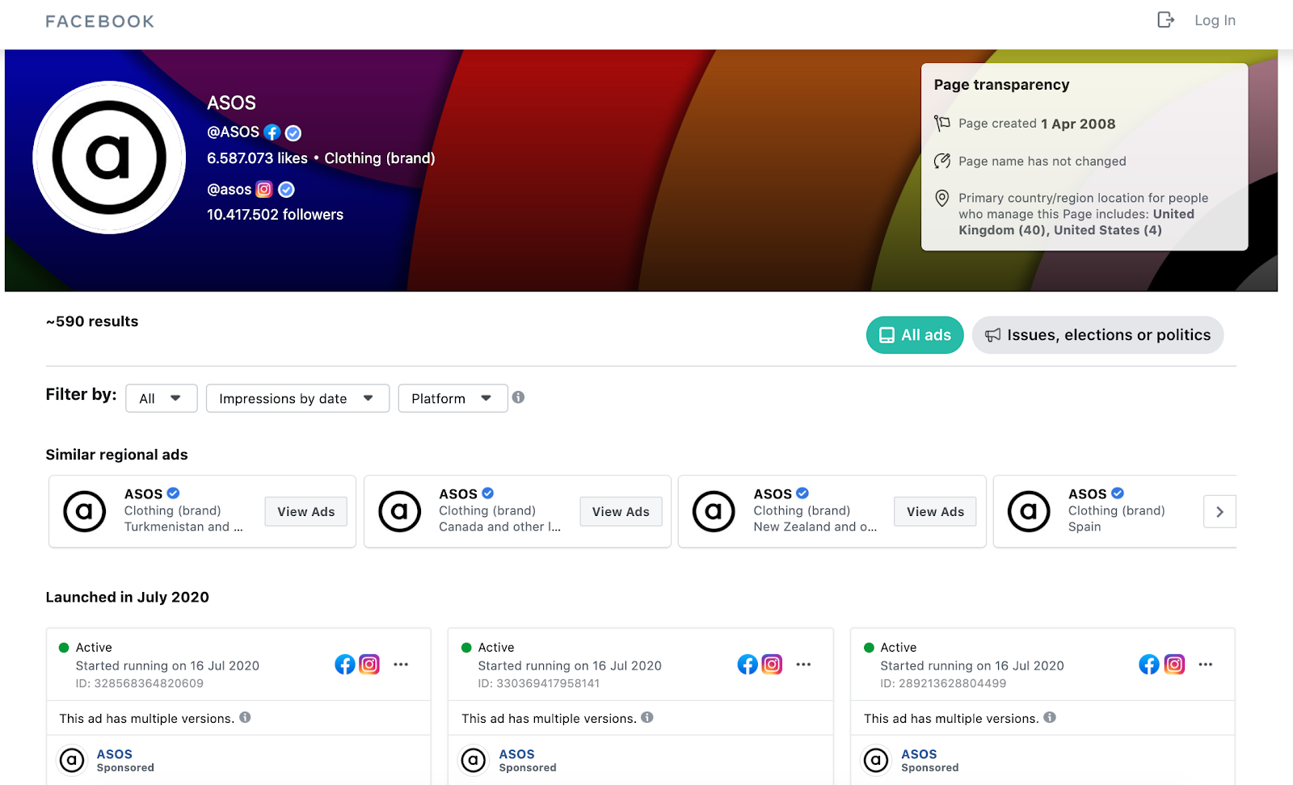
Task: Click ad ID text '328568364820609'
Action: coord(149,683)
